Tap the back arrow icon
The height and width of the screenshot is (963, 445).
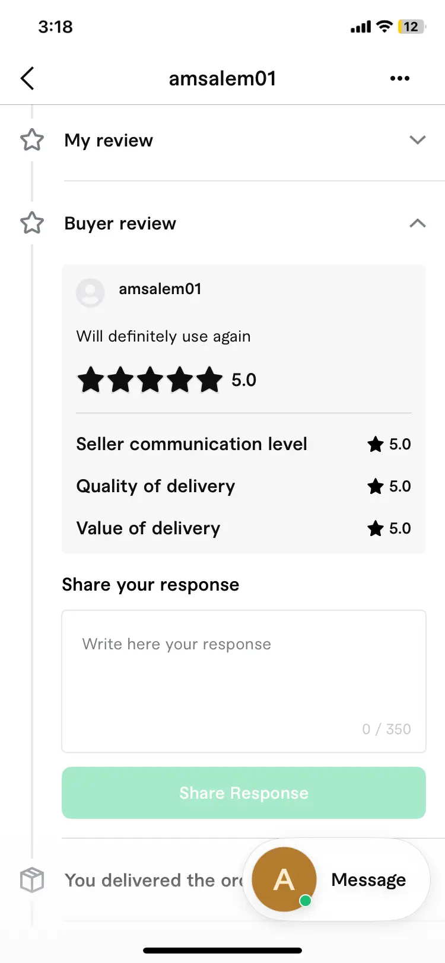27,78
